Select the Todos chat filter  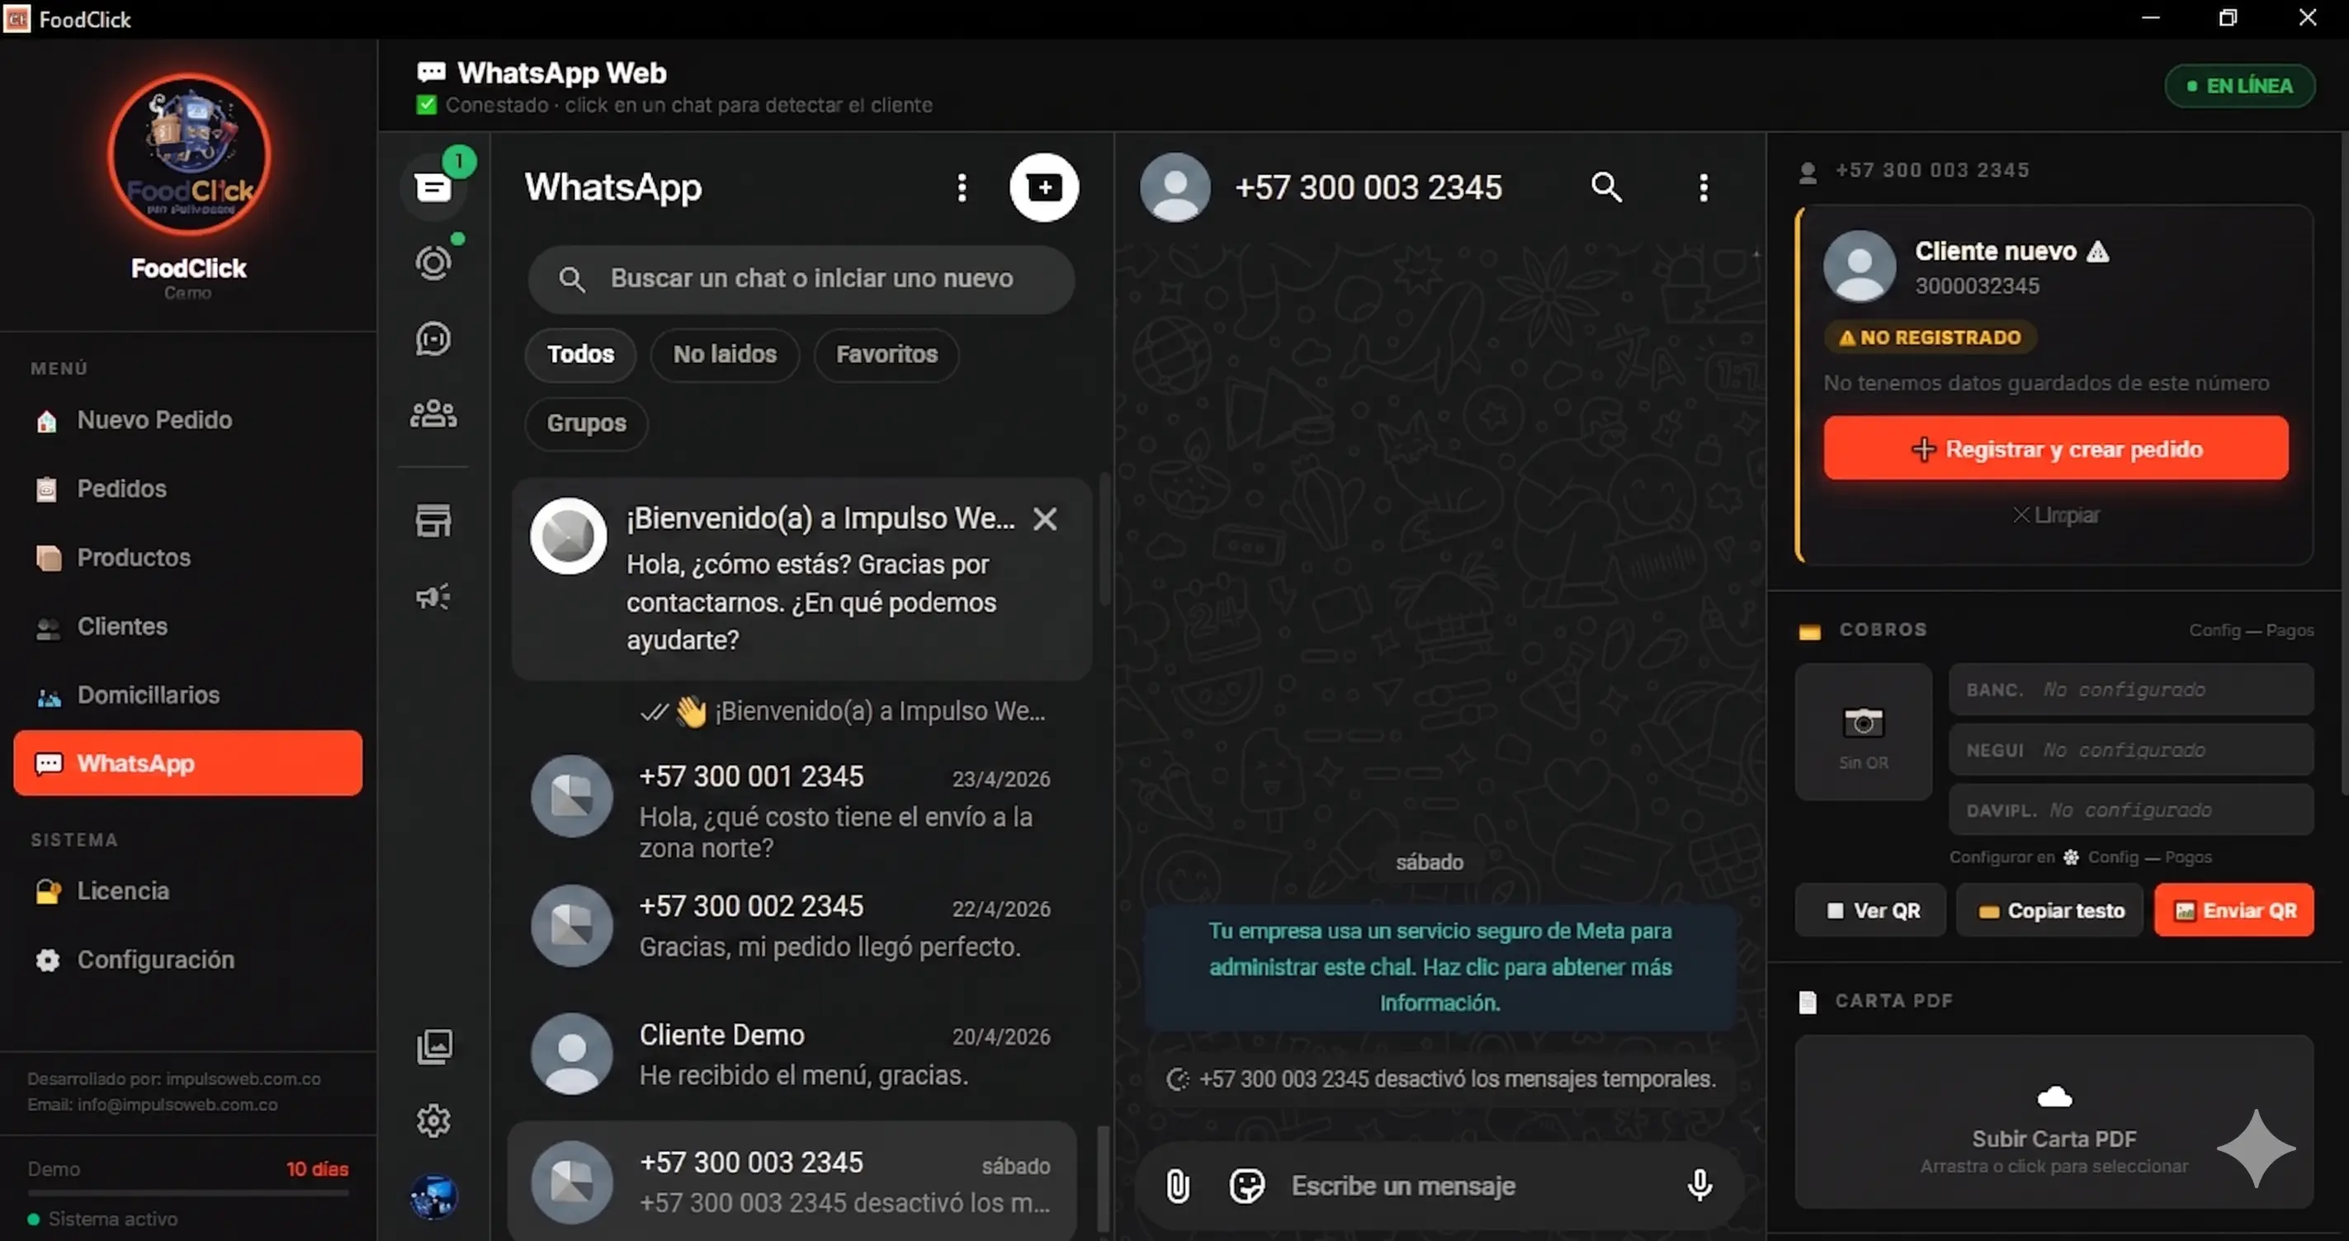[x=580, y=354]
